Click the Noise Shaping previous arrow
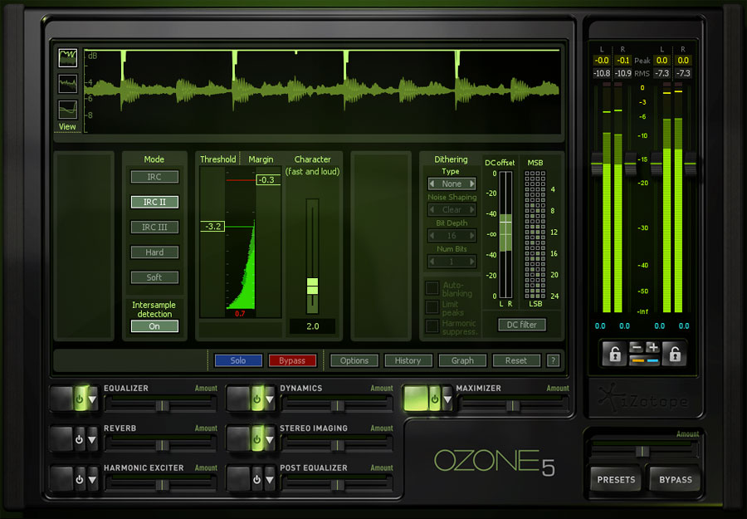 click(x=432, y=210)
